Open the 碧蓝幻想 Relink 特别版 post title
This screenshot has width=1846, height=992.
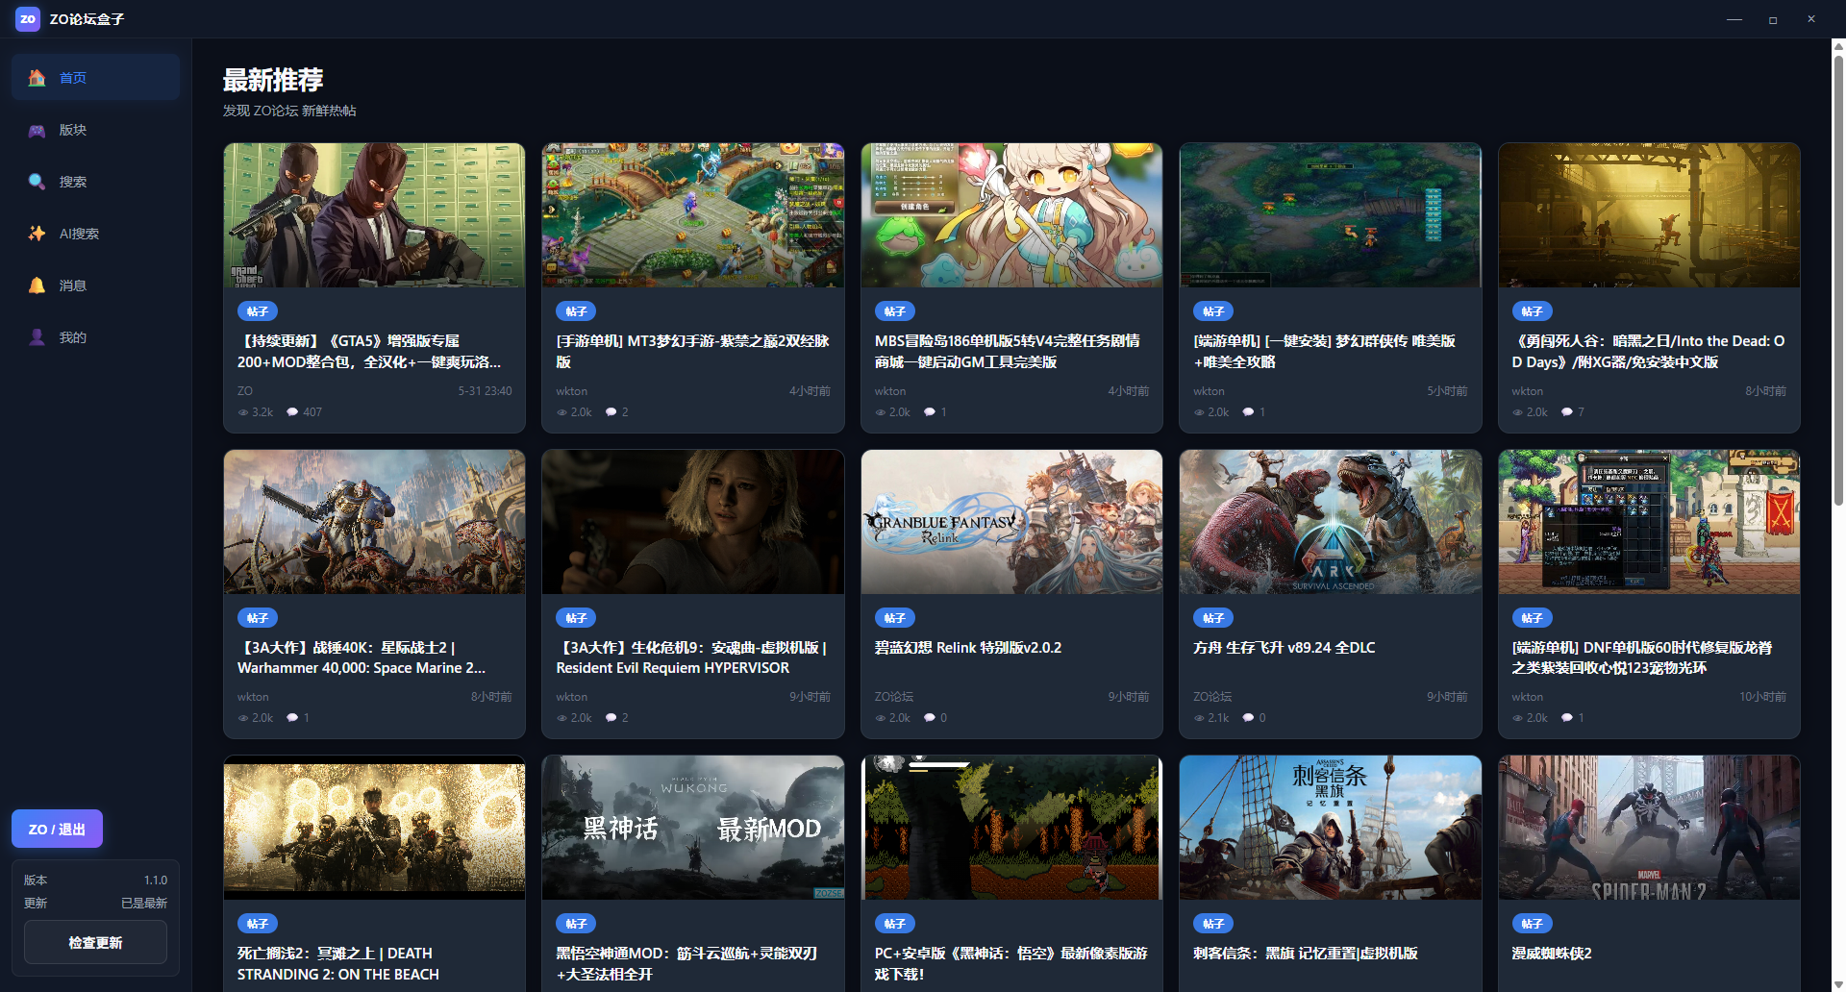coord(968,648)
